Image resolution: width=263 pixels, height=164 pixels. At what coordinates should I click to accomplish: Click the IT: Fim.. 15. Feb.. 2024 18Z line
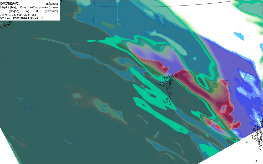tap(18, 15)
